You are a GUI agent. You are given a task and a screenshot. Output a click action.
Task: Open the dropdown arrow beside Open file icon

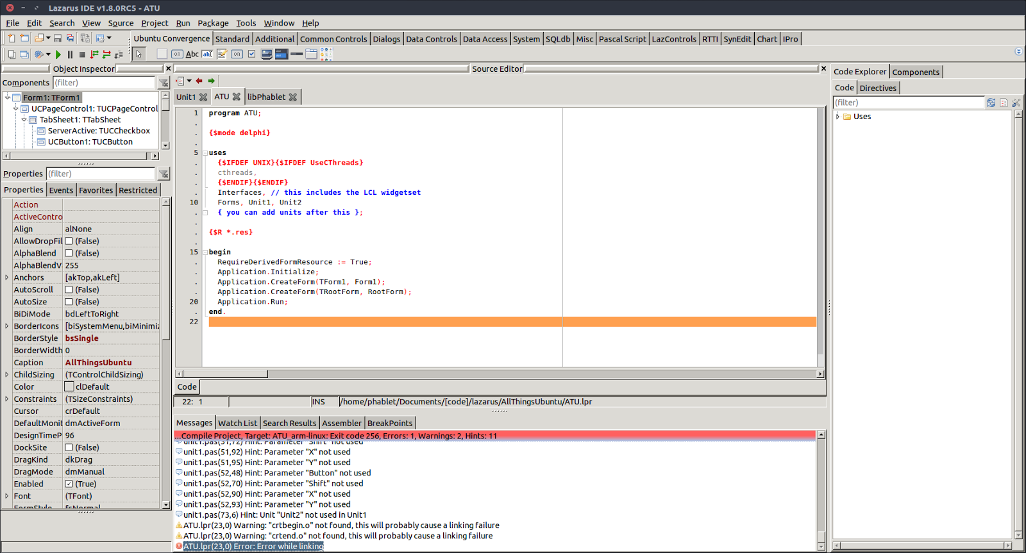point(48,38)
